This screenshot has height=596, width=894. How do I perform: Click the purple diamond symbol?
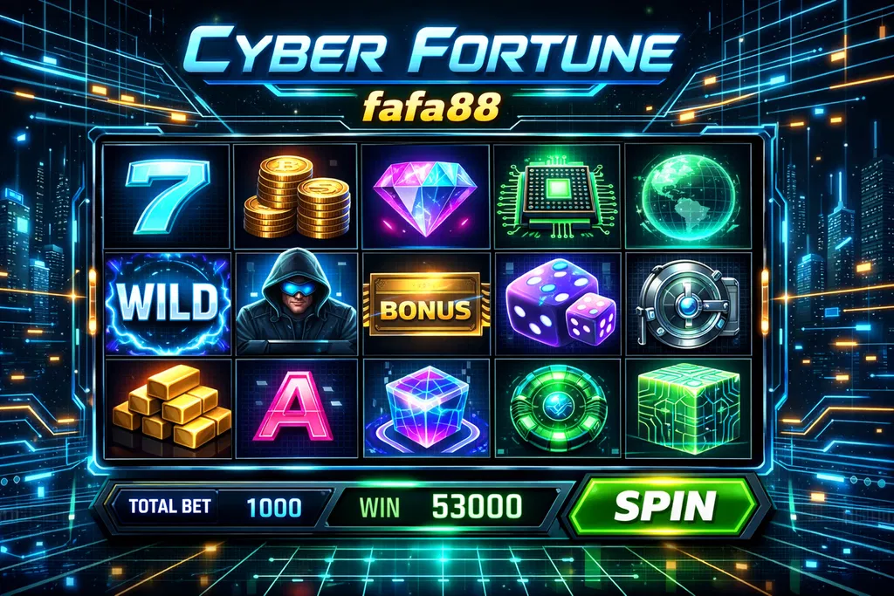coord(425,196)
